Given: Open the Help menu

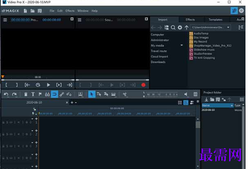Looking at the screenshot, I should click(95, 11).
